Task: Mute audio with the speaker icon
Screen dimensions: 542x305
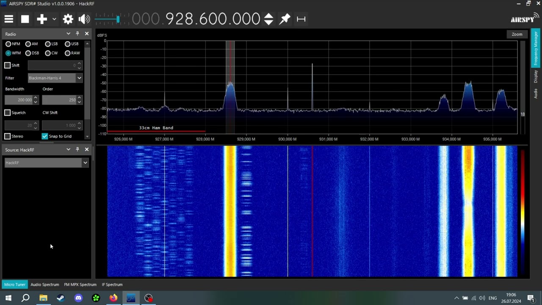Action: (84, 19)
